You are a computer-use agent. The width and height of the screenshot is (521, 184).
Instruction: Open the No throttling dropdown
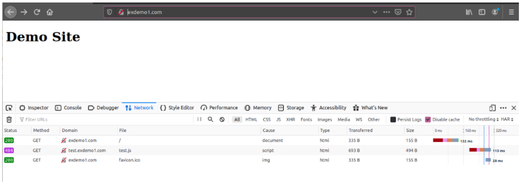click(483, 119)
